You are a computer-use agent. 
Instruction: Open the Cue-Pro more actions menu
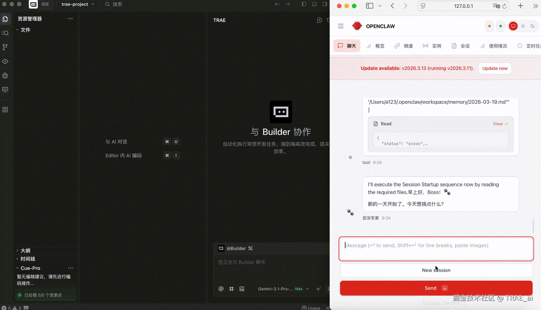pyautogui.click(x=71, y=268)
